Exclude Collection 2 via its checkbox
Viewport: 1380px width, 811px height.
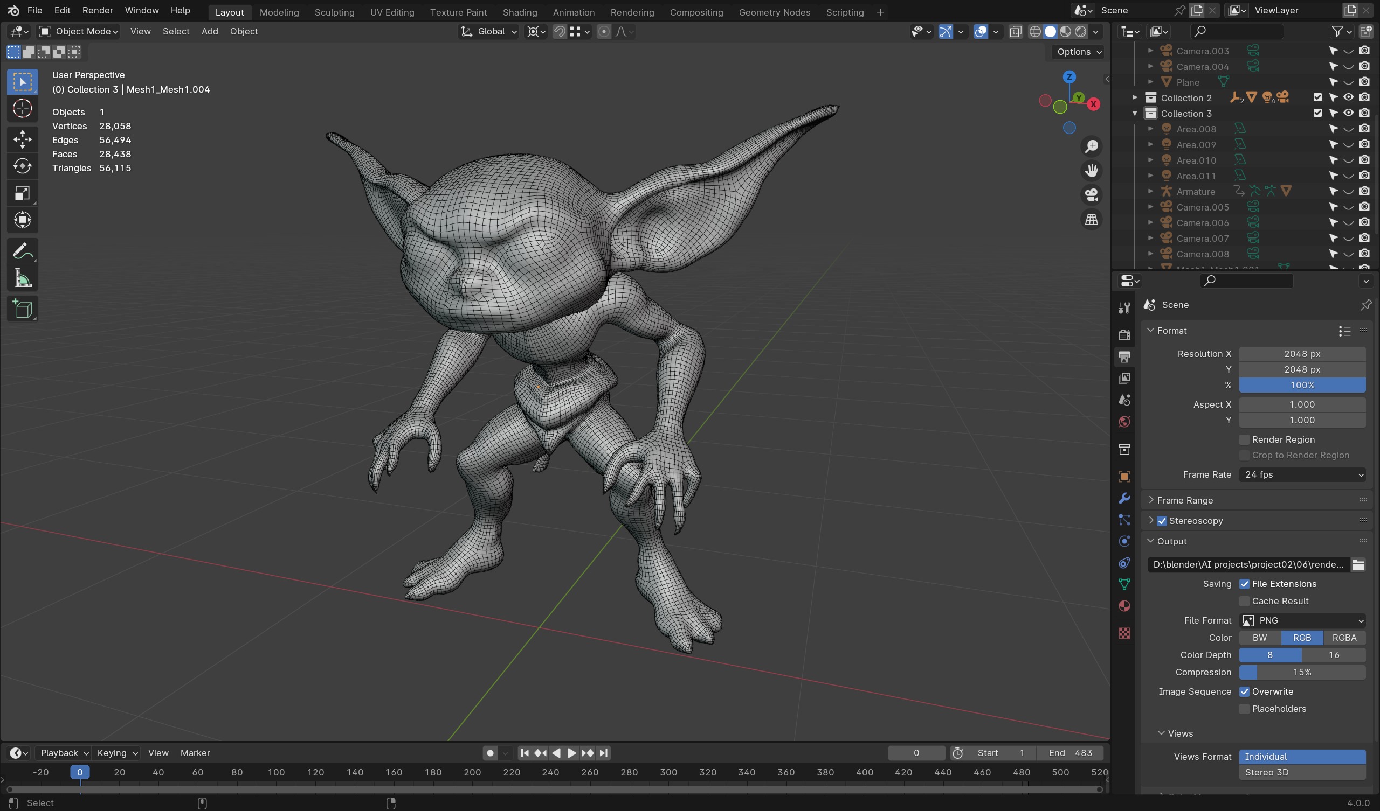point(1317,97)
